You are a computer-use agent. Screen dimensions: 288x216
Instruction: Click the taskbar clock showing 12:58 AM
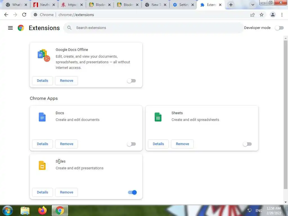click(274, 211)
